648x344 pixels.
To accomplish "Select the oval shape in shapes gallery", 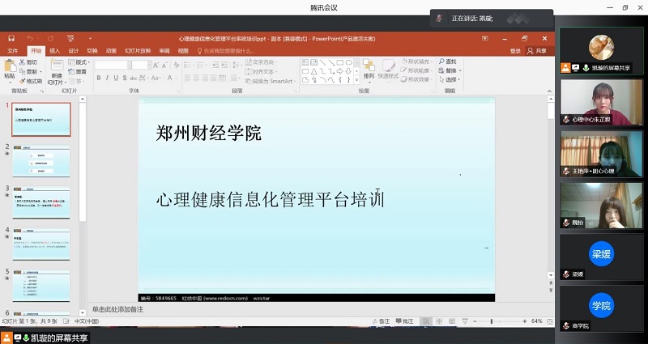I will (x=349, y=62).
